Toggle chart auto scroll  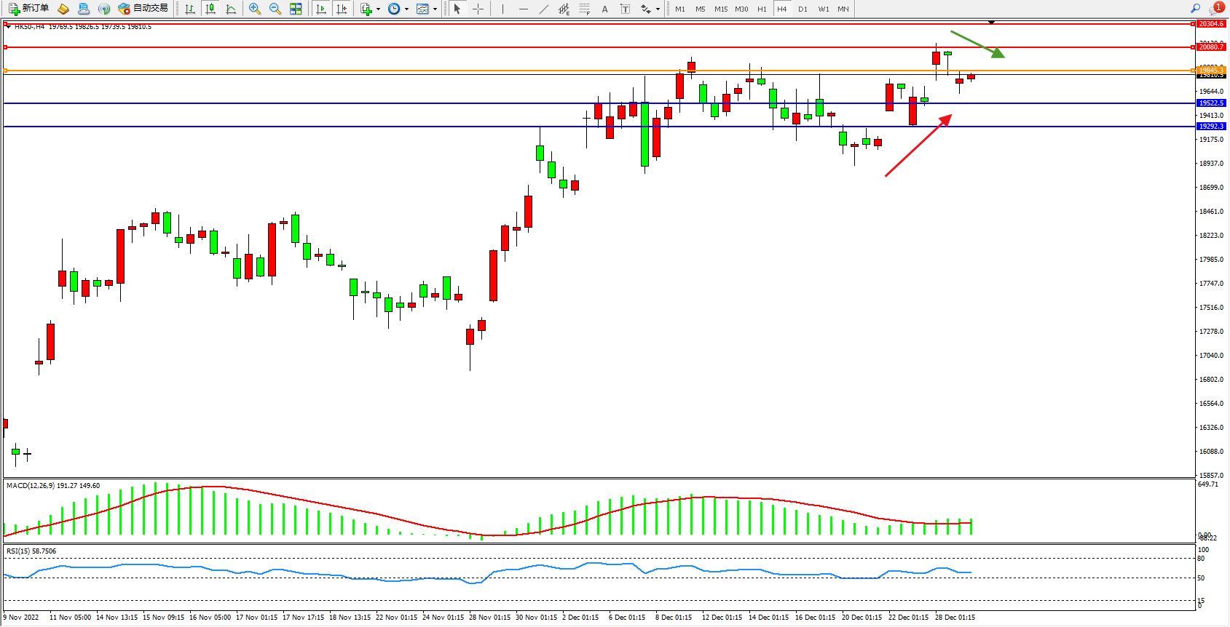(x=321, y=9)
